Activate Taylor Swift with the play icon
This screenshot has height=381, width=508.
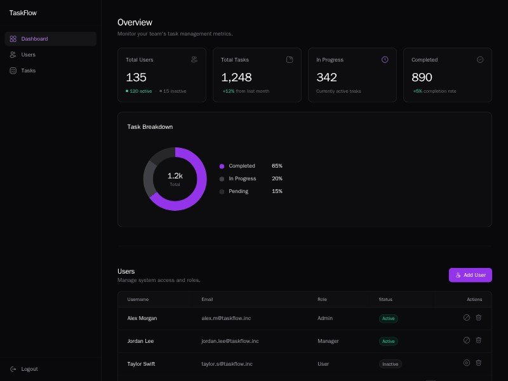[467, 363]
